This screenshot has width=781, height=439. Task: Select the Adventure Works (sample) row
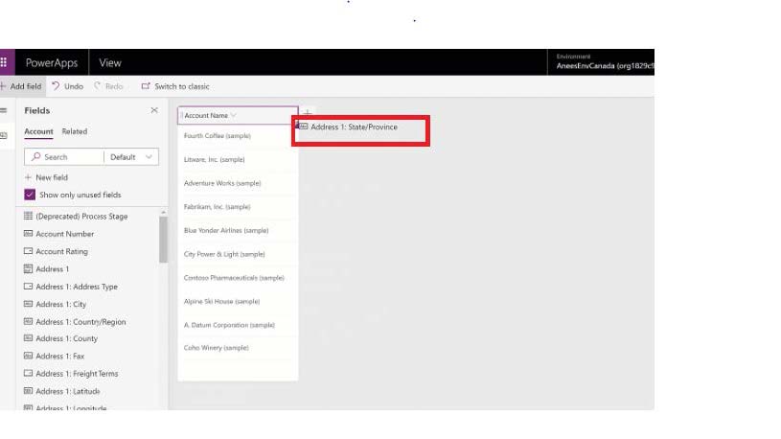[238, 183]
